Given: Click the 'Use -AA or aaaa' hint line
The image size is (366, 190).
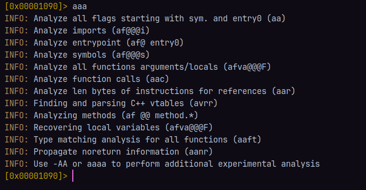Looking at the screenshot, I should (162, 164).
